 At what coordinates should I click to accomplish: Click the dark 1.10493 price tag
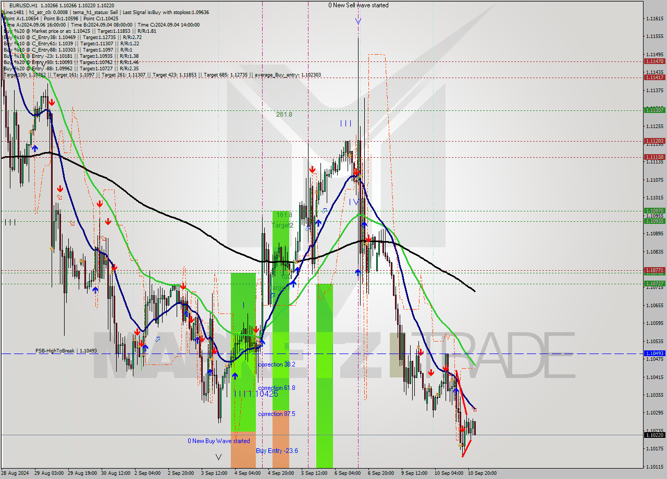coord(654,354)
